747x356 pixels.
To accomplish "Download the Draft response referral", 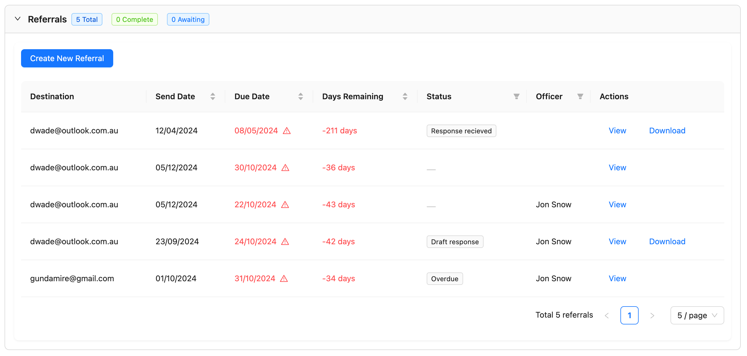I will (667, 241).
